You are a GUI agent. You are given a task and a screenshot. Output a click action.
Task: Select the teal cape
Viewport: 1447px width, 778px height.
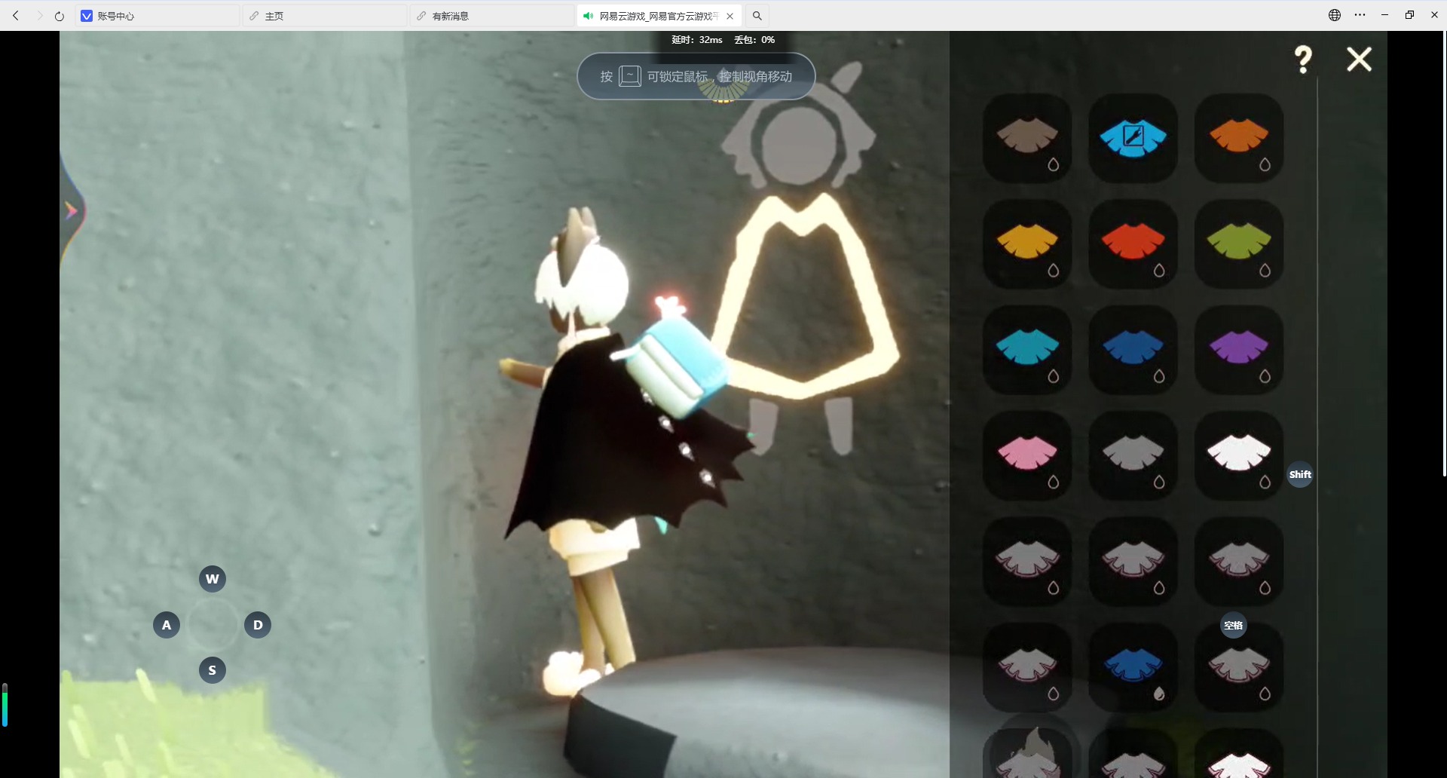pos(1027,350)
